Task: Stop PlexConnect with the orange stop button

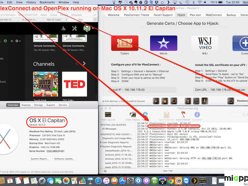Action: [165, 101]
